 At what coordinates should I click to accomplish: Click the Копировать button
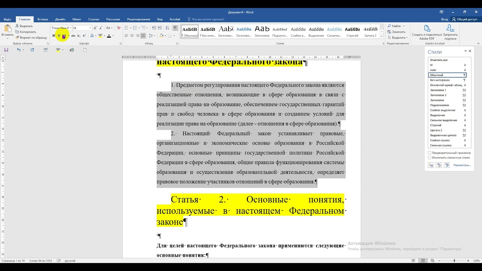click(x=26, y=32)
